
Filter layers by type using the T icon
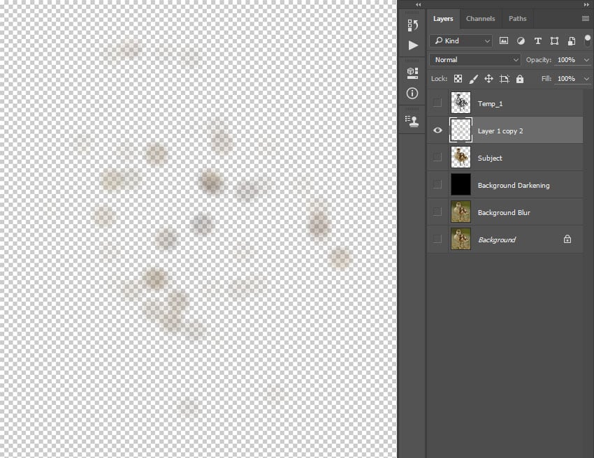coord(537,40)
